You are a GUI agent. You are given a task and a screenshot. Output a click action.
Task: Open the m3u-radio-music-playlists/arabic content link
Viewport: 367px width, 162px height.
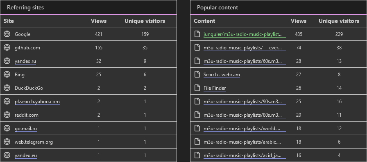pos(245,142)
